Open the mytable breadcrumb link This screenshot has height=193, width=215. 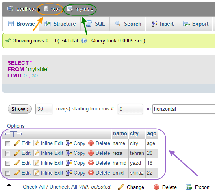(x=84, y=9)
